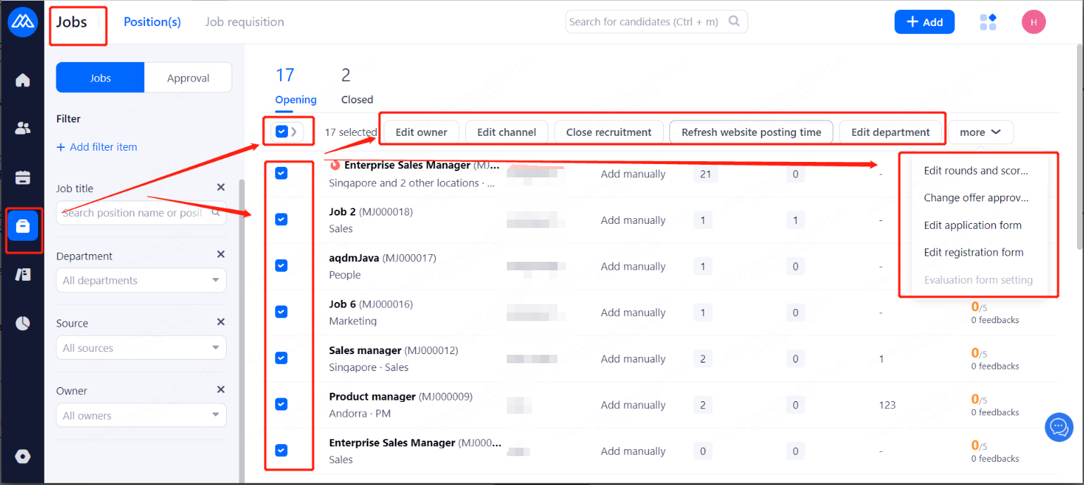Select the Jobs segment tab
The width and height of the screenshot is (1084, 485).
[100, 77]
